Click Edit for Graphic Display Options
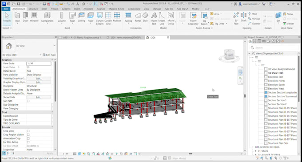The width and height of the screenshot is (302, 162). pyautogui.click(x=39, y=83)
